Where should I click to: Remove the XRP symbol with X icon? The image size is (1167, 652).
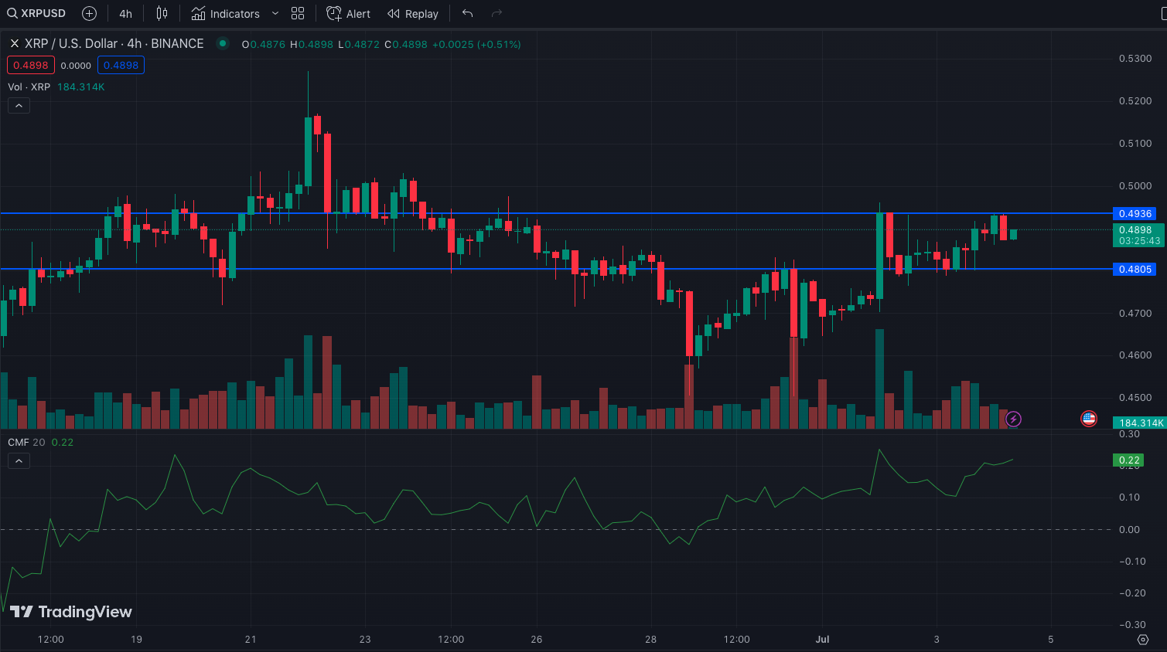pos(14,44)
